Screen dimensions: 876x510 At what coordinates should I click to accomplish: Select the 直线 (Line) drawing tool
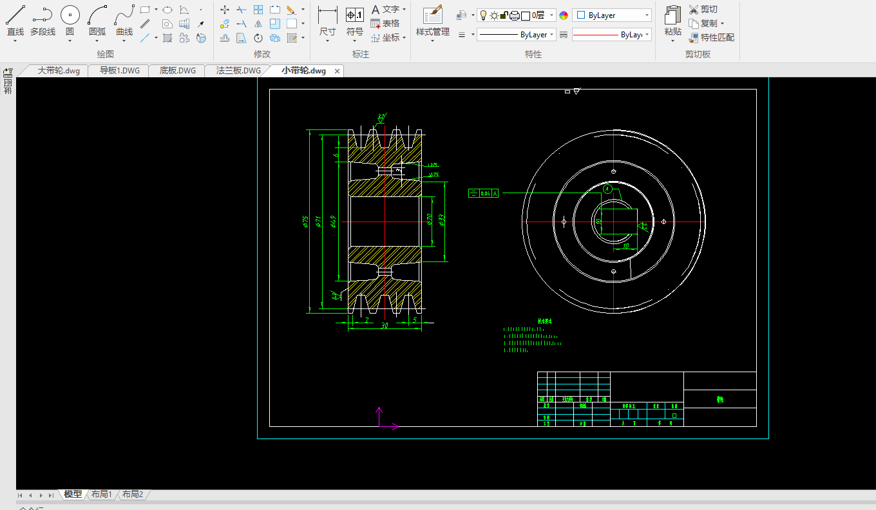[15, 15]
